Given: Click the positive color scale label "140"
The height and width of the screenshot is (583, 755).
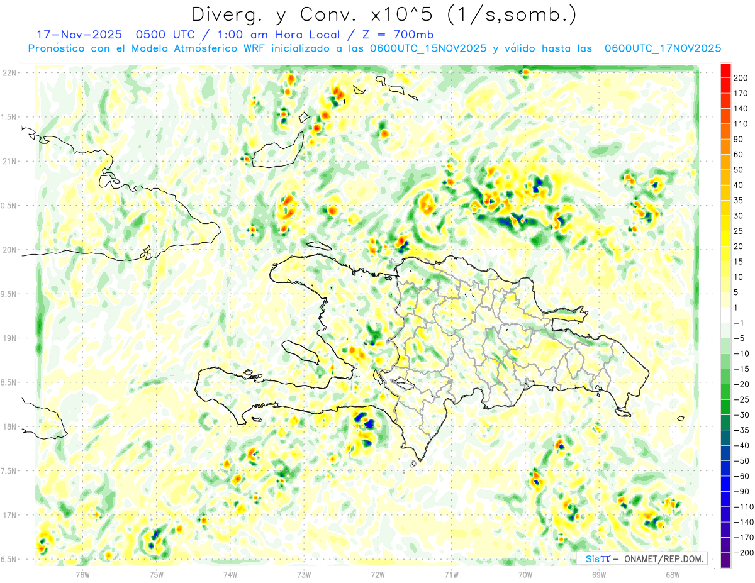Looking at the screenshot, I should (x=742, y=109).
